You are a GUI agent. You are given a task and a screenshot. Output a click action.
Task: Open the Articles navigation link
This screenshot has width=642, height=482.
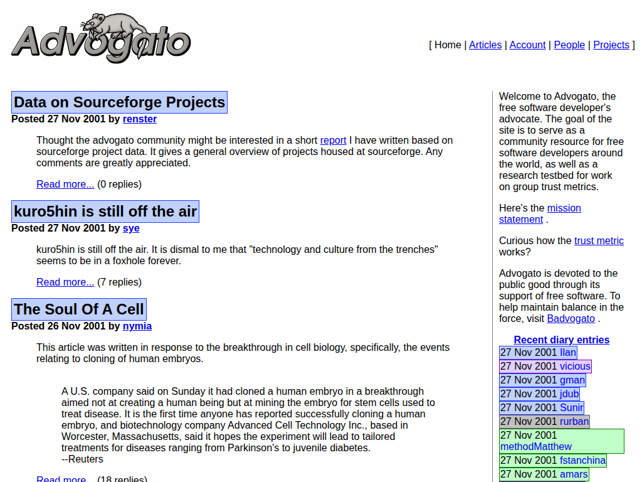(x=485, y=45)
